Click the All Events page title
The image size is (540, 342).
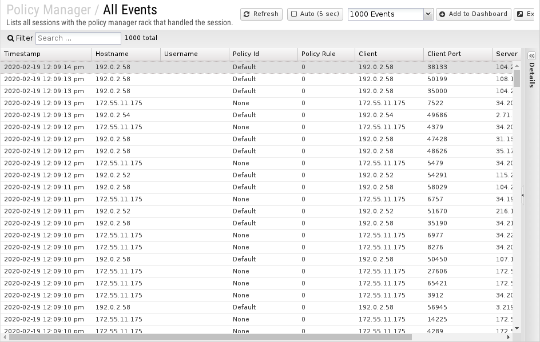click(x=130, y=10)
